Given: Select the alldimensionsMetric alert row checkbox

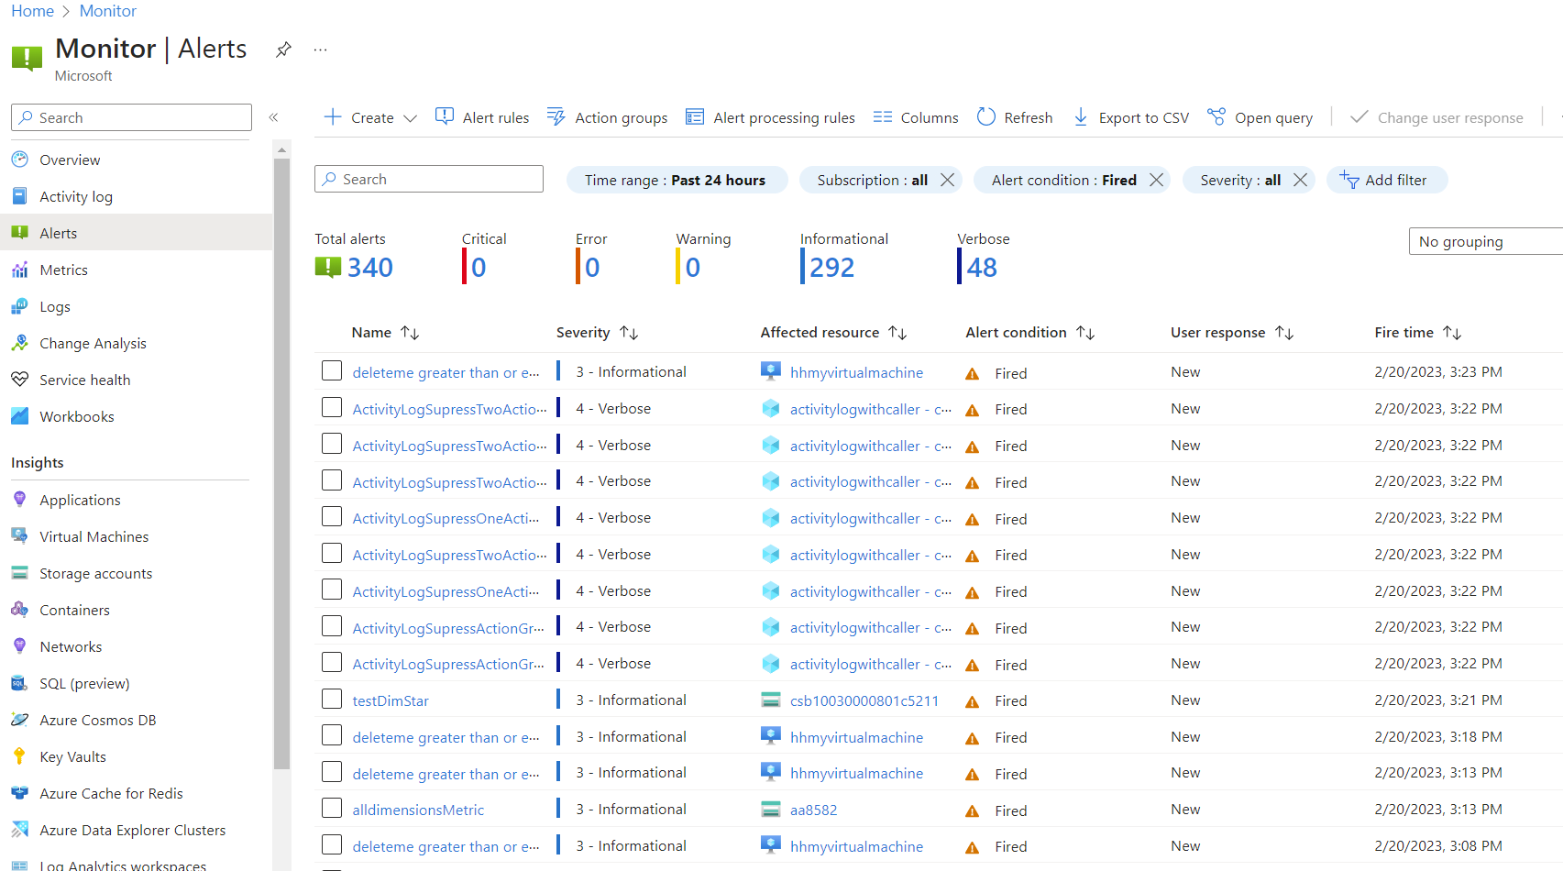Looking at the screenshot, I should click(332, 808).
